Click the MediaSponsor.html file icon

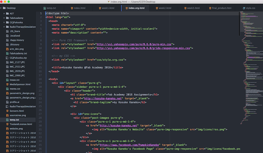tap(7, 84)
